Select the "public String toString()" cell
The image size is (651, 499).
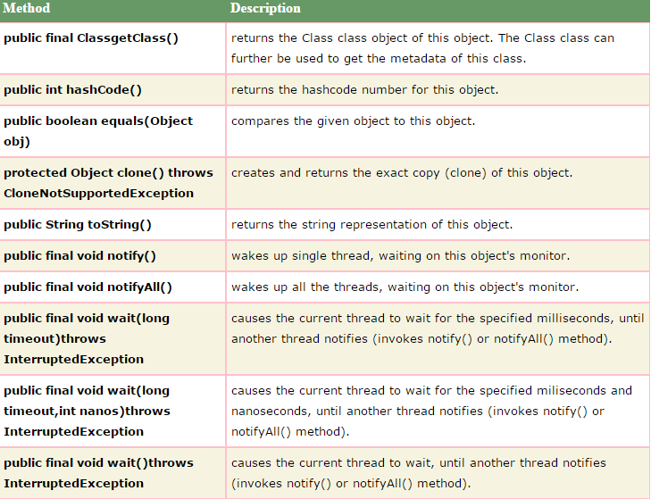(x=113, y=225)
